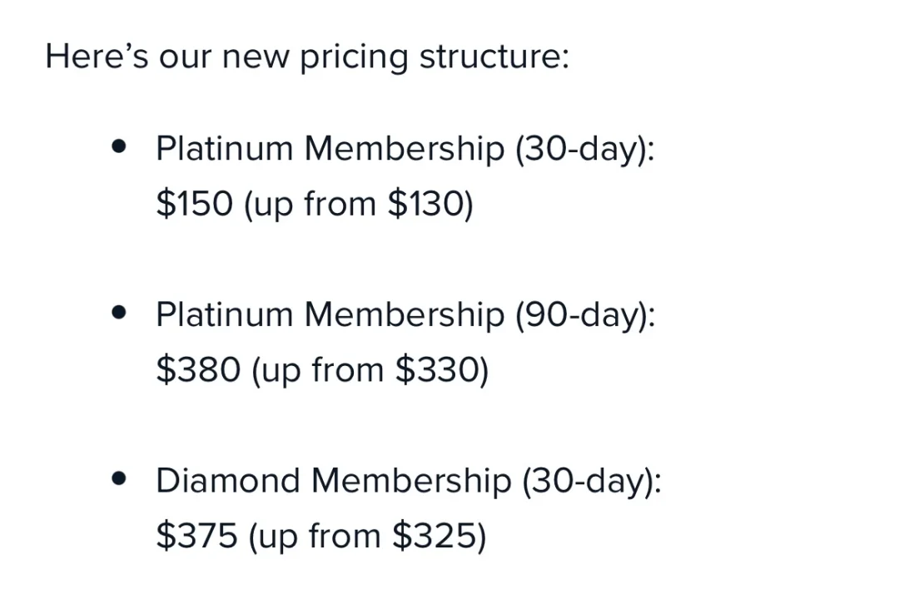Click the $375 price
Screen dimensions: 899x599
(196, 536)
